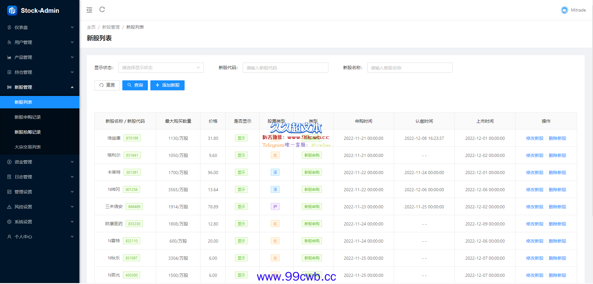Click the 用户管理 user icon

[x=9, y=42]
